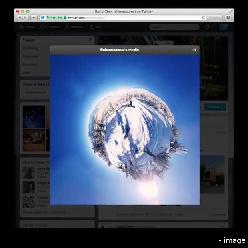This screenshot has height=248, width=248.
Task: Click the reload page icon in address bar
Action: [203, 18]
